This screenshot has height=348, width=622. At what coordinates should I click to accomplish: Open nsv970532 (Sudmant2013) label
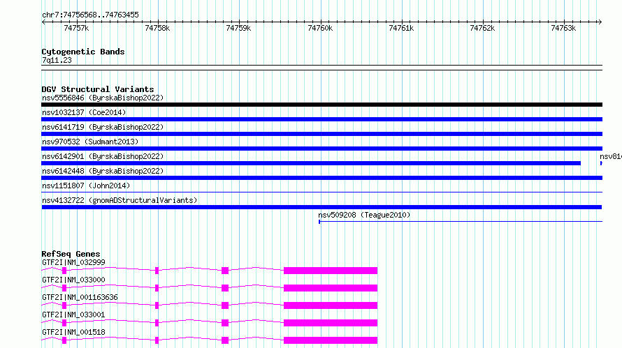point(90,142)
